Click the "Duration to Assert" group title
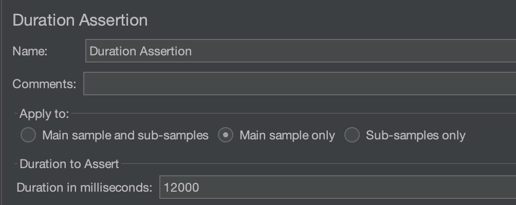This screenshot has width=516, height=205. [x=69, y=164]
